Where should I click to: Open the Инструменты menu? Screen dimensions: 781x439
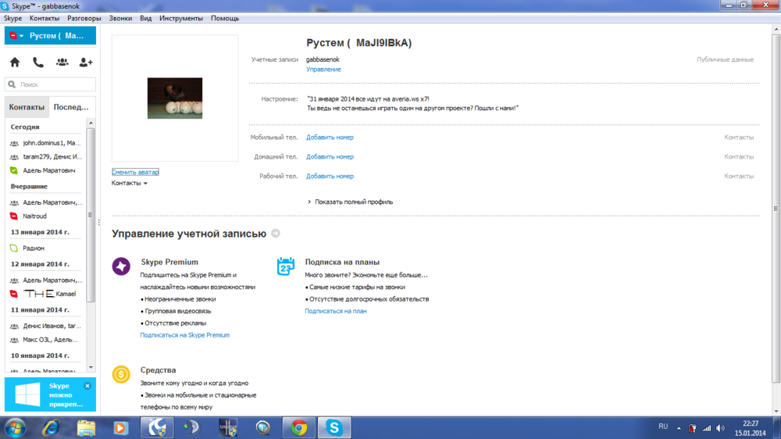tap(181, 19)
